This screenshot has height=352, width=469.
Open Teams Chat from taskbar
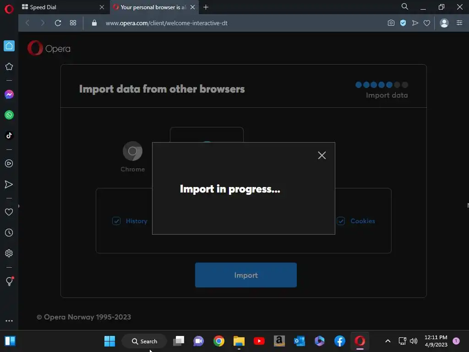(198, 341)
